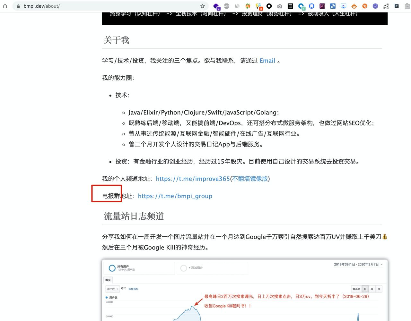Open the lightbulb extension with badge 3

coord(258,6)
